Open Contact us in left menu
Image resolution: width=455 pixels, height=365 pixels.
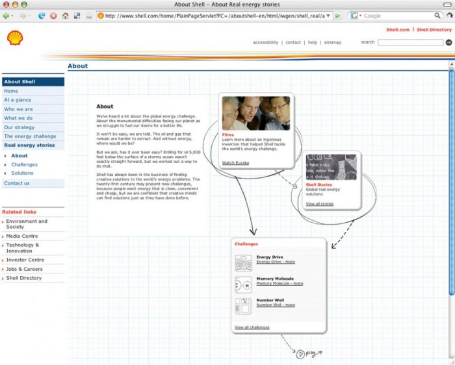click(x=33, y=183)
